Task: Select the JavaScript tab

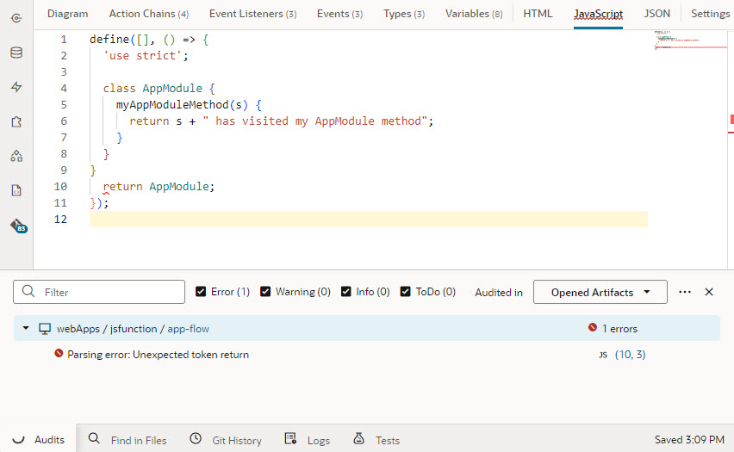Action: [x=598, y=14]
